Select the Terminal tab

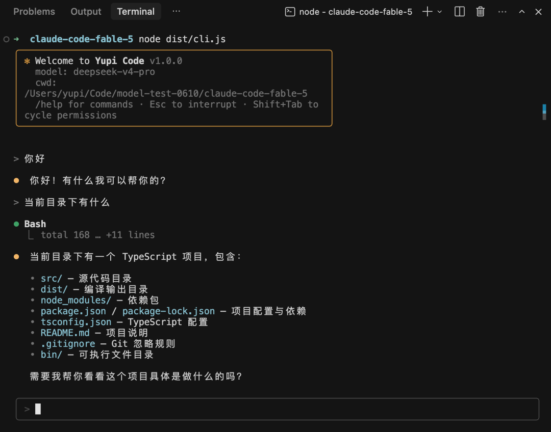136,12
